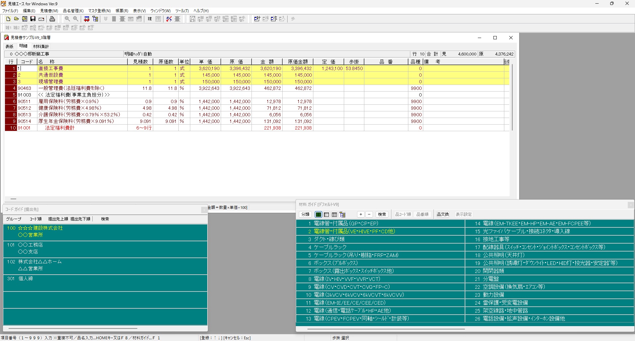Image resolution: width=635 pixels, height=341 pixels.
Task: Open the ヘルプ(H) menu
Action: click(x=201, y=11)
